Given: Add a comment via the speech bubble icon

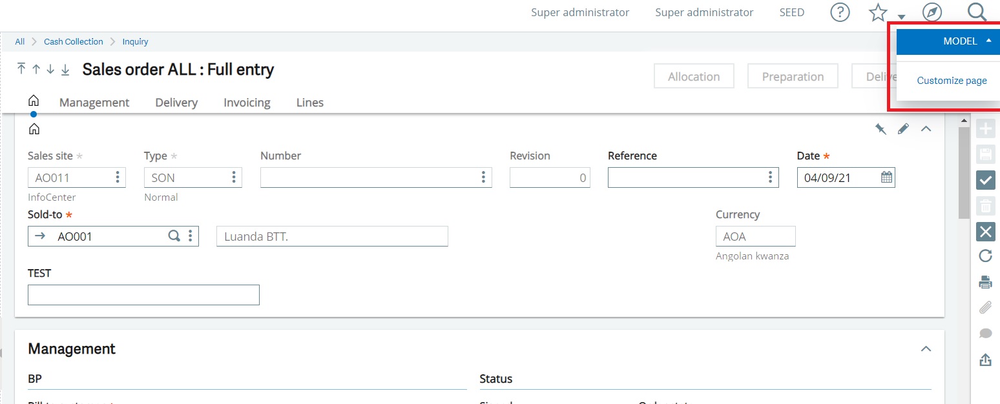Looking at the screenshot, I should (x=985, y=332).
